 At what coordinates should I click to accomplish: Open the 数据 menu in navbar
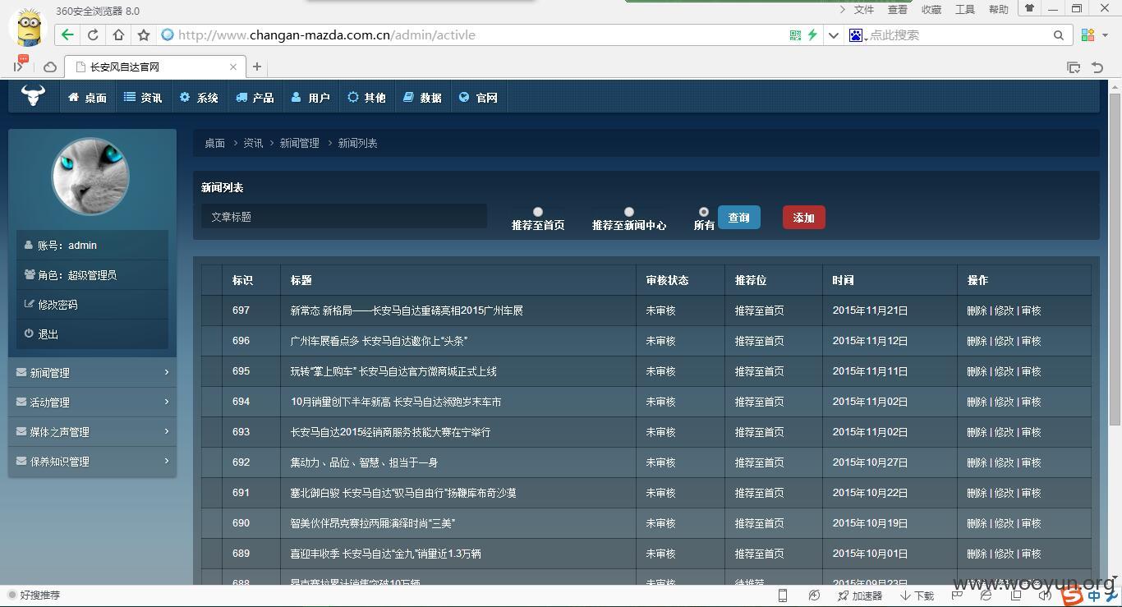(x=422, y=98)
